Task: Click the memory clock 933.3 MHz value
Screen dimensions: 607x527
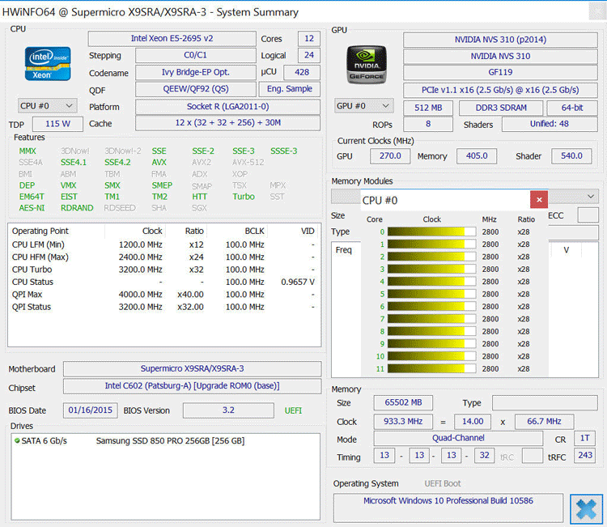Action: [x=403, y=422]
